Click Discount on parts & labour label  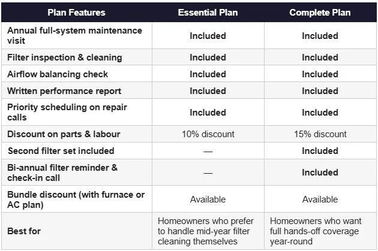[x=64, y=134]
